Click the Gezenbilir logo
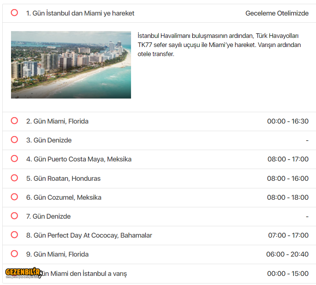 (x=23, y=273)
